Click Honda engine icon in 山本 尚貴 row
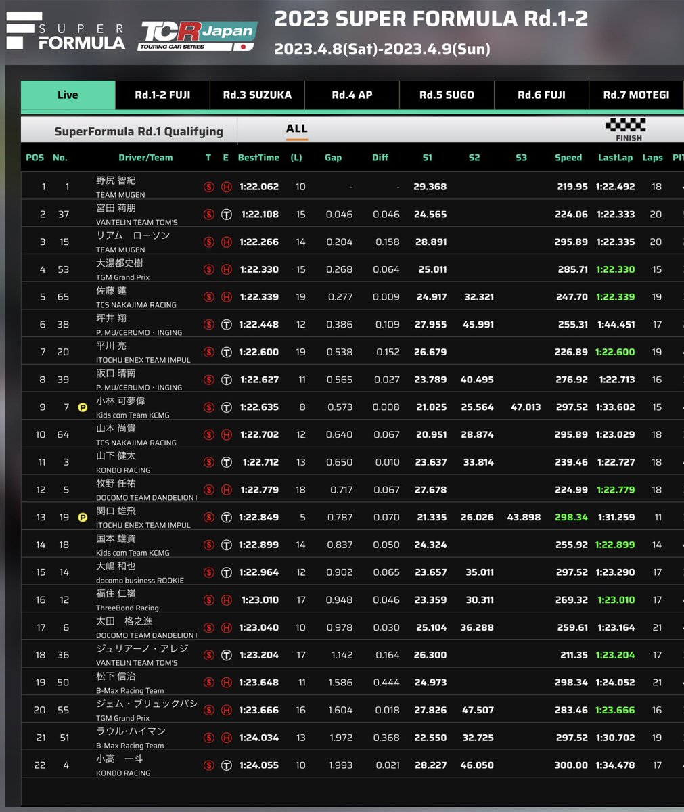Image resolution: width=684 pixels, height=812 pixels. tap(227, 435)
